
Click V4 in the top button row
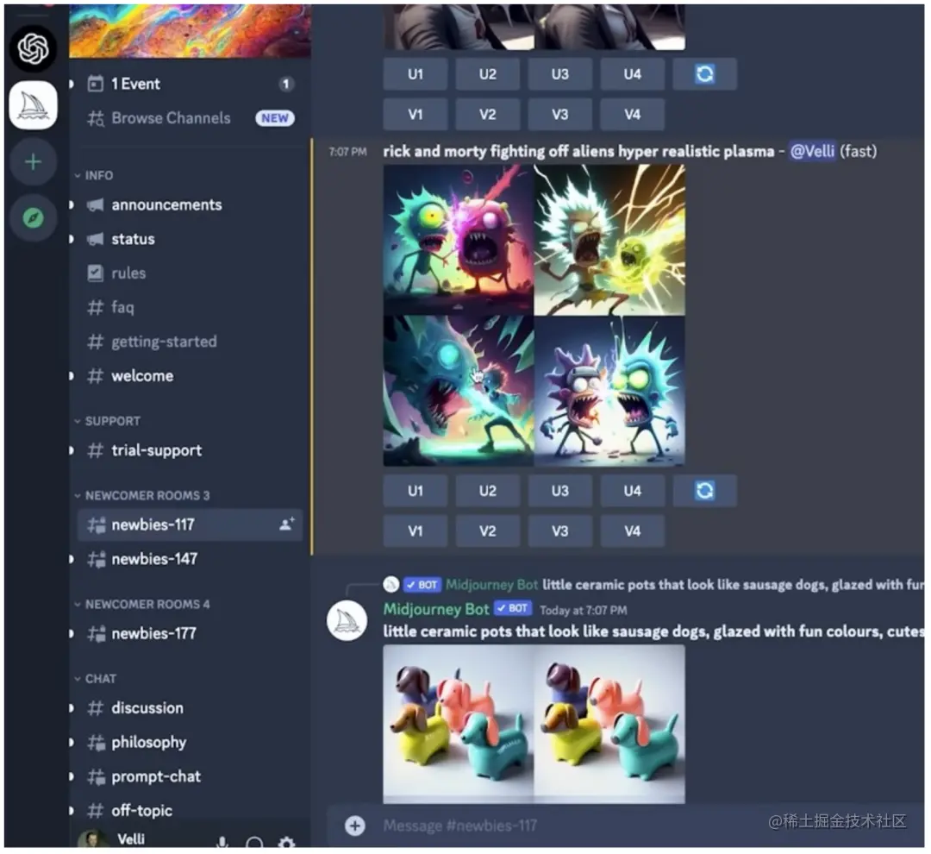633,114
